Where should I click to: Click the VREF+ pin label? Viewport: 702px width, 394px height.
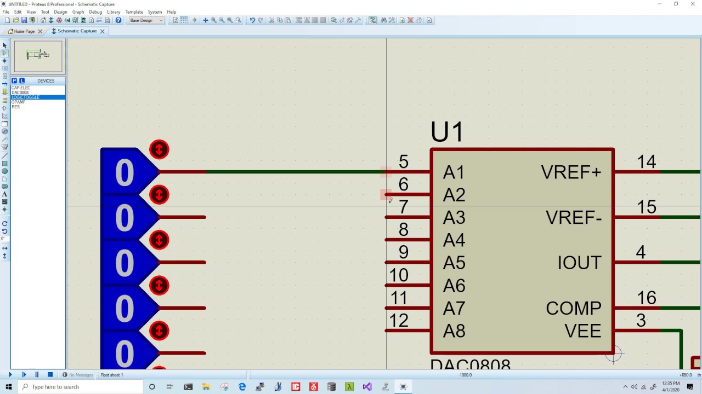click(571, 172)
